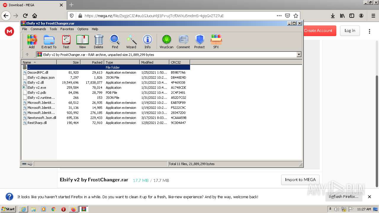379x213 pixels.
Task: Click Firefox back button
Action: tap(6, 16)
